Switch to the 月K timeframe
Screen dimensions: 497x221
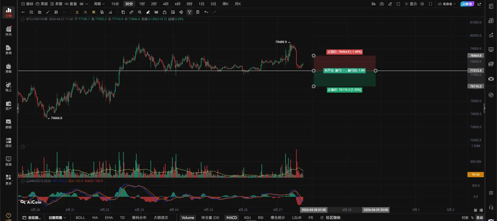238,4
